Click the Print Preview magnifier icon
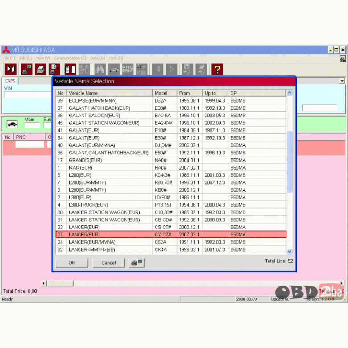348x348 pixels. [x=54, y=69]
